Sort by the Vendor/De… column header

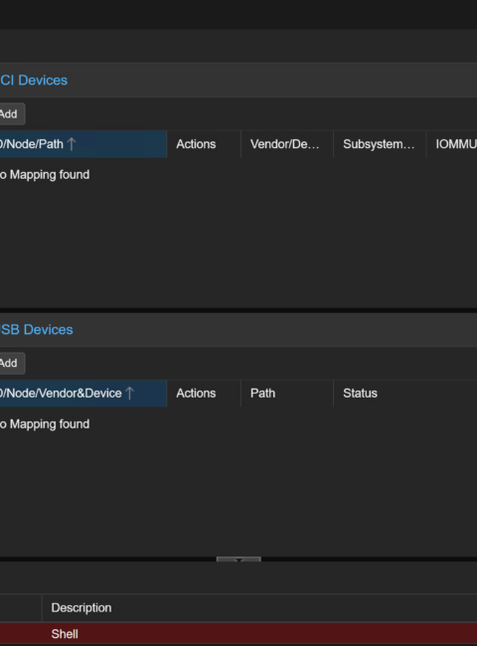tap(287, 144)
